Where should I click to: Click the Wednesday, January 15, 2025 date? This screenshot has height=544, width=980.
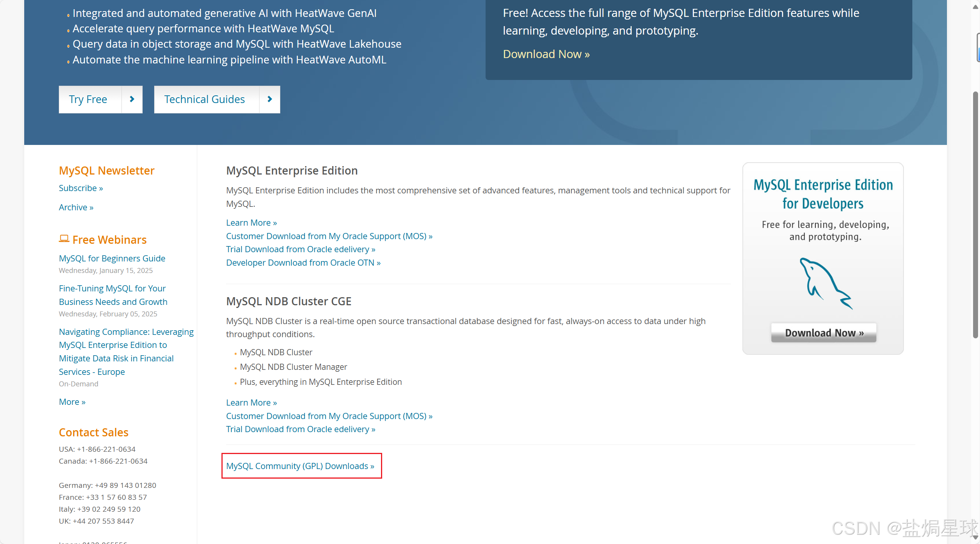(106, 270)
